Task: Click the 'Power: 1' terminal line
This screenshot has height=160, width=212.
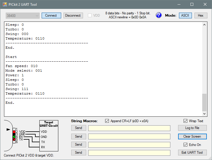Action: pos(15,75)
